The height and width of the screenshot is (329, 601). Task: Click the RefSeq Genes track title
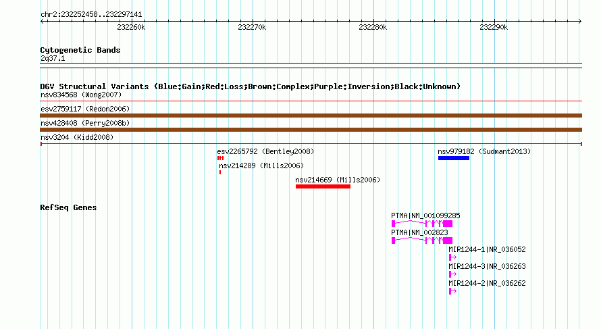pos(68,207)
